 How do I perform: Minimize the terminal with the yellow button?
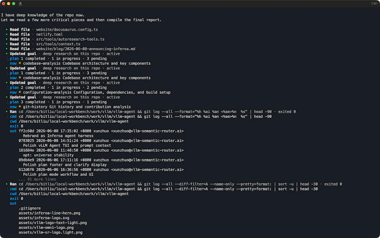click(x=9, y=4)
